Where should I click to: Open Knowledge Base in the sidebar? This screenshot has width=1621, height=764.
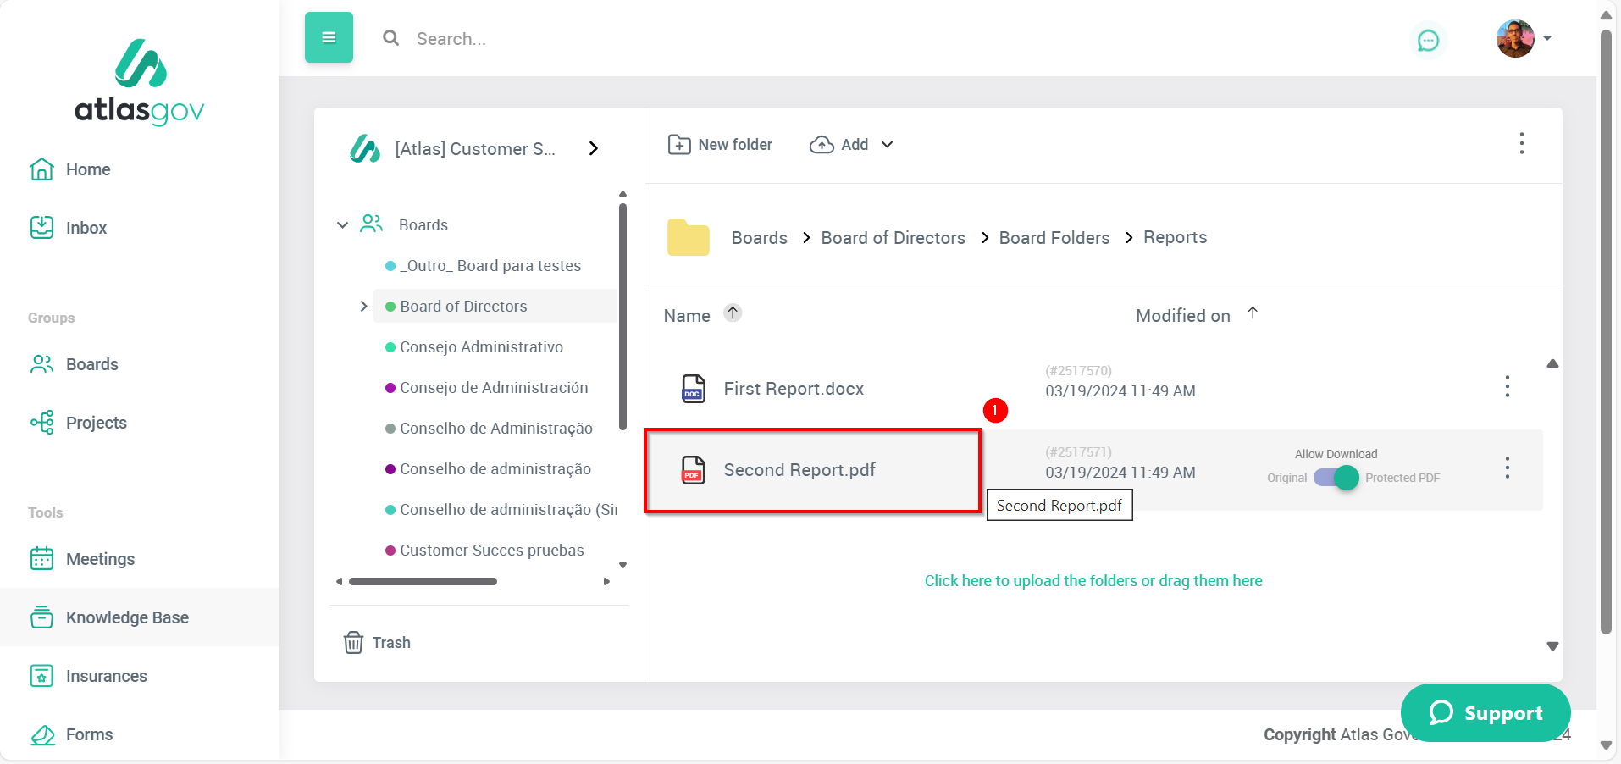coord(127,617)
